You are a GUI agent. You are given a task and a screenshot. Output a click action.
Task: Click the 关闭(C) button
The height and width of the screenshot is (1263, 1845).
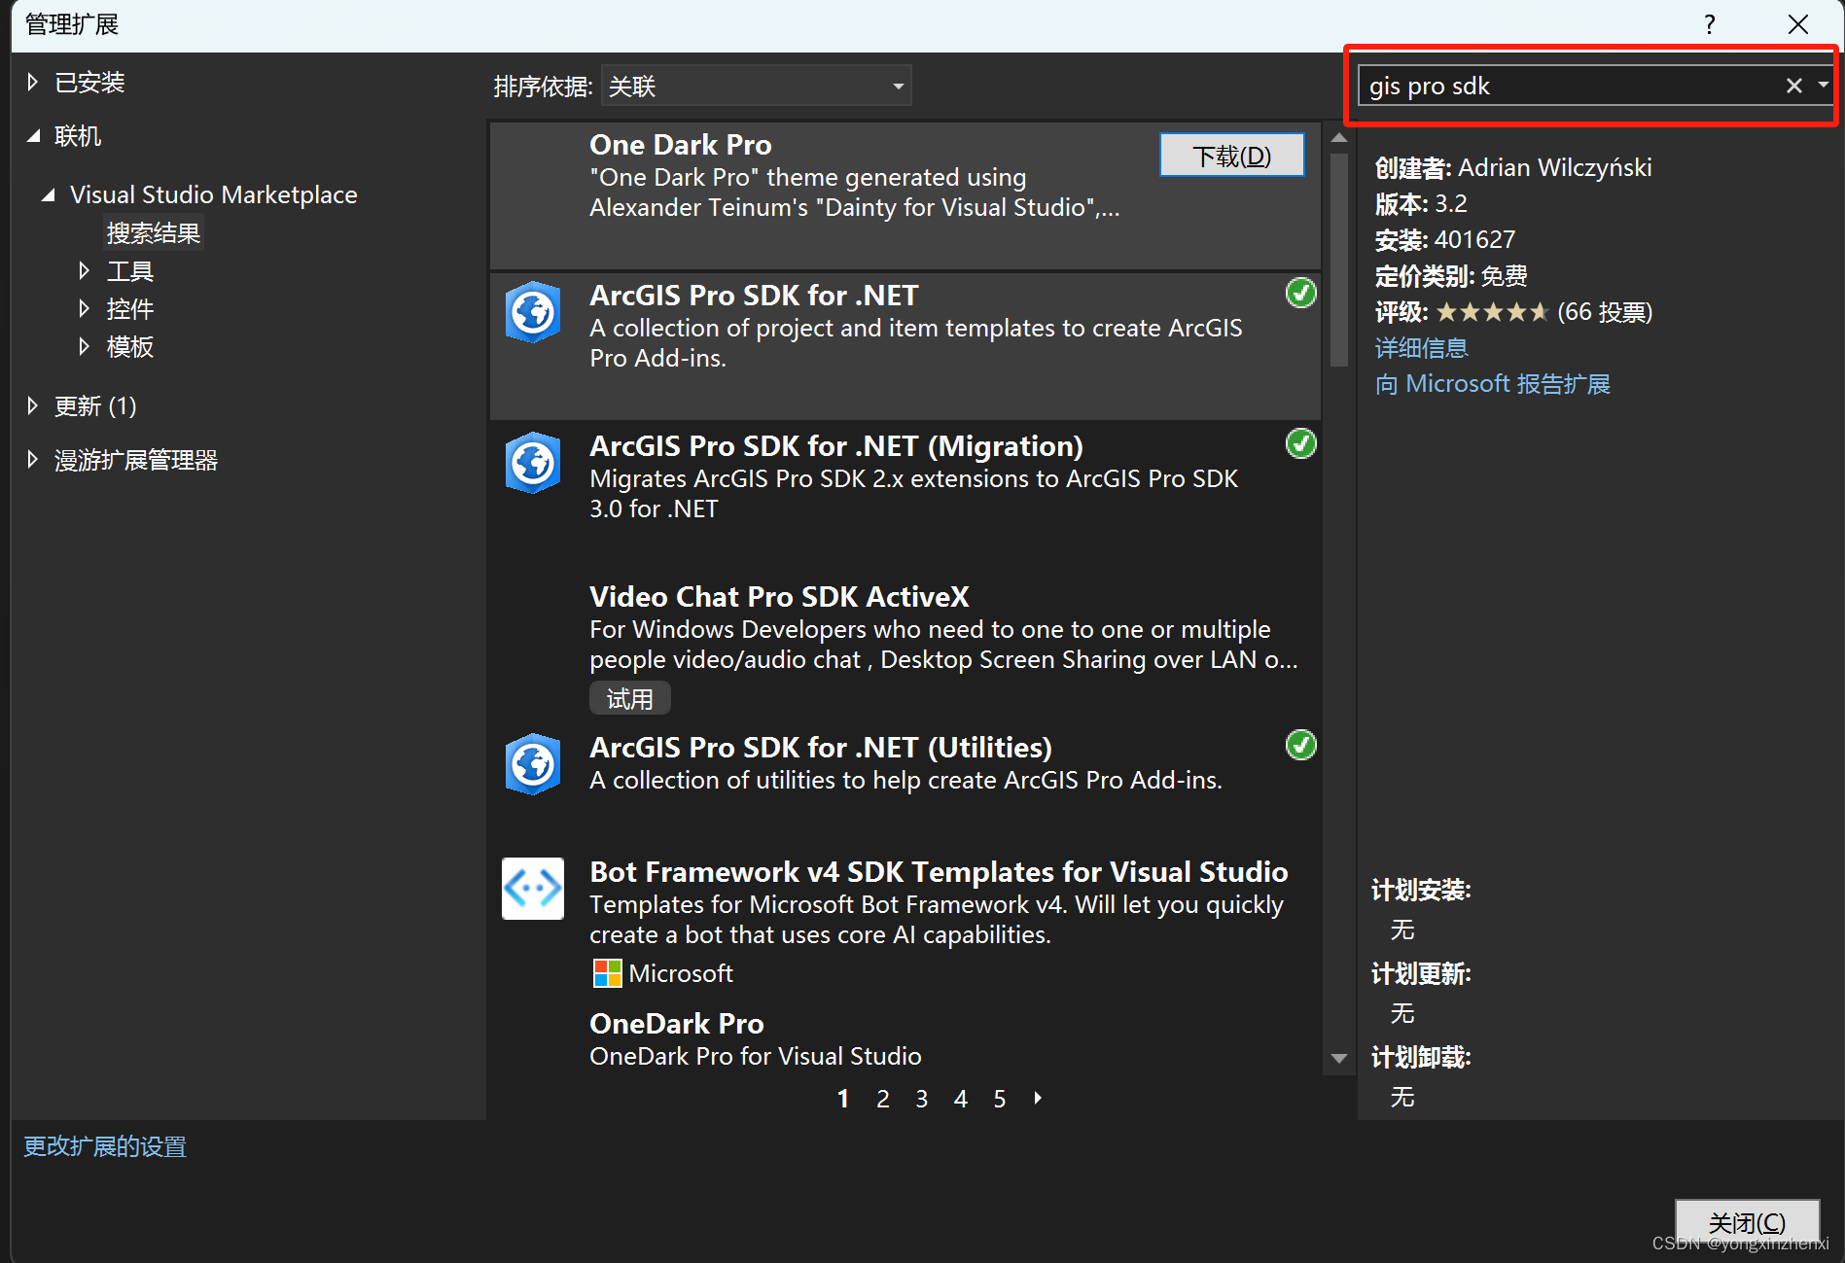point(1747,1222)
